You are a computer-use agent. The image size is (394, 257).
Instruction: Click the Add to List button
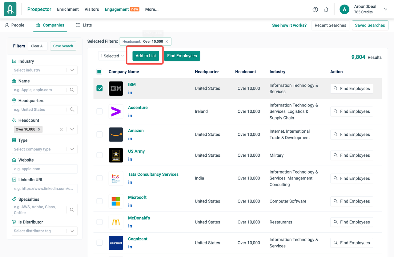click(146, 56)
